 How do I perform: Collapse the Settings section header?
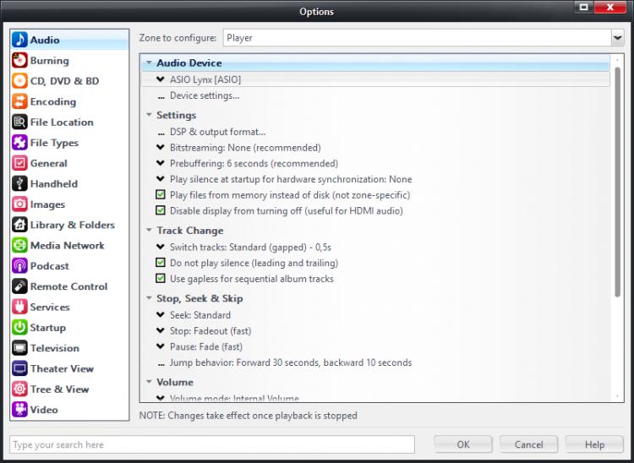[x=149, y=115]
